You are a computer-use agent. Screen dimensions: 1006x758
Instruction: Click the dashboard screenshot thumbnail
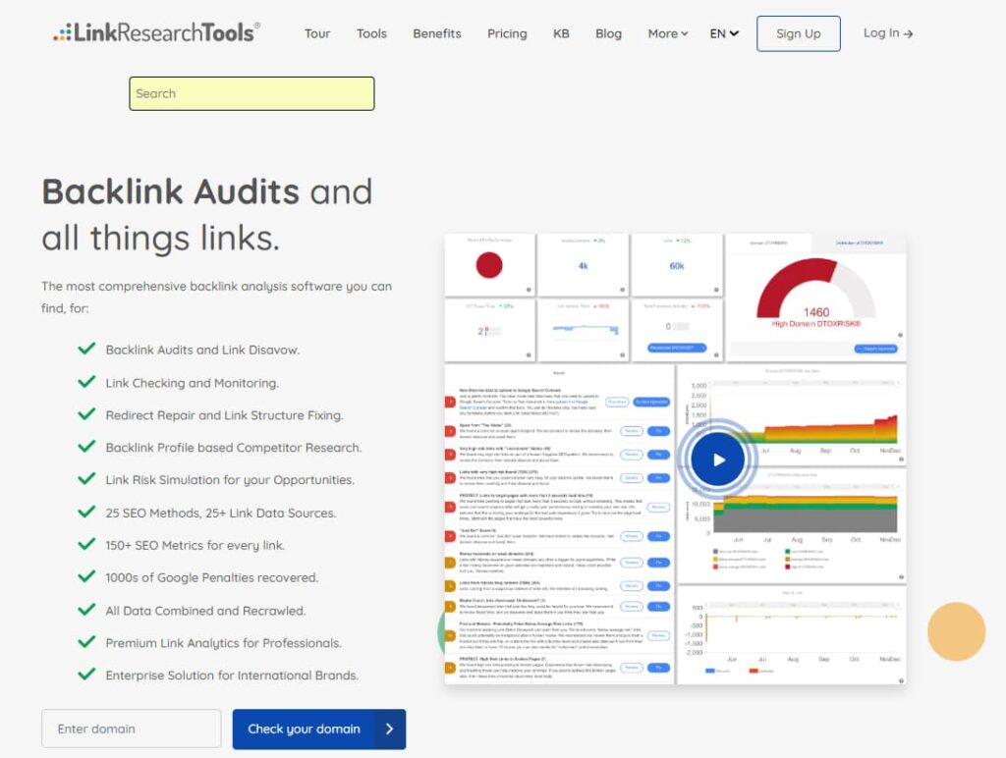point(675,460)
